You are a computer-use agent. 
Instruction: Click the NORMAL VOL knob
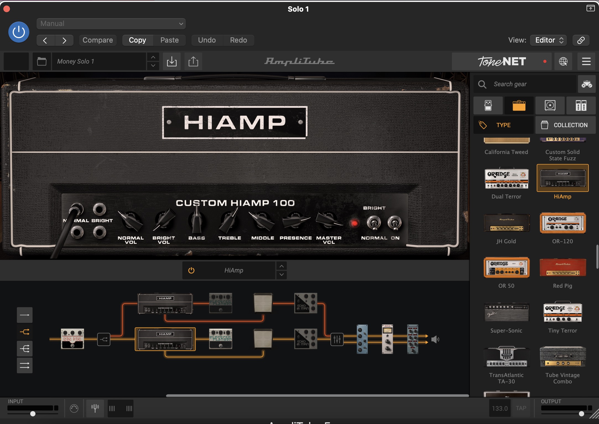[x=131, y=221]
